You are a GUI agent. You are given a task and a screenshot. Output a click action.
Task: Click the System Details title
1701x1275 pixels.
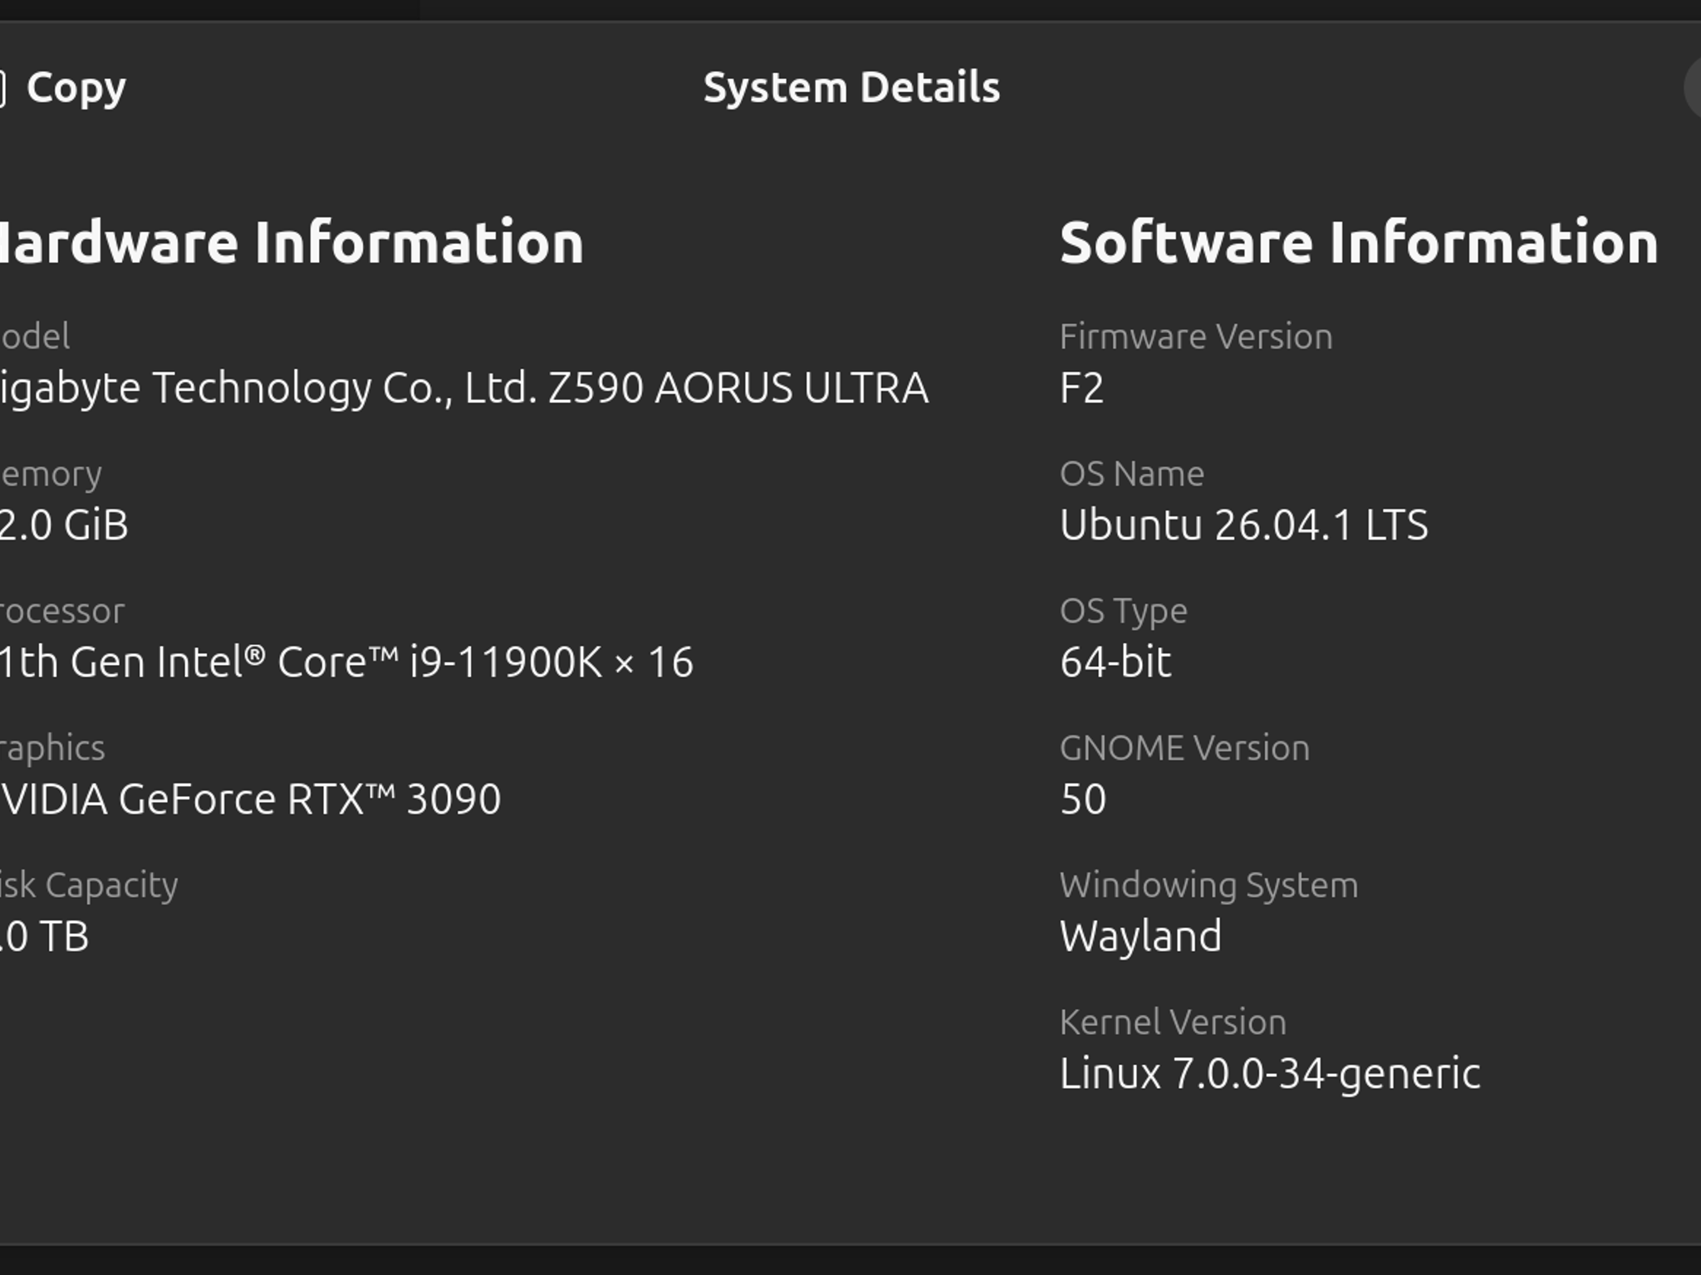click(851, 87)
